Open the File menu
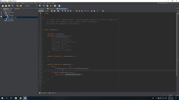179x100 pixels. pyautogui.click(x=1, y=3)
